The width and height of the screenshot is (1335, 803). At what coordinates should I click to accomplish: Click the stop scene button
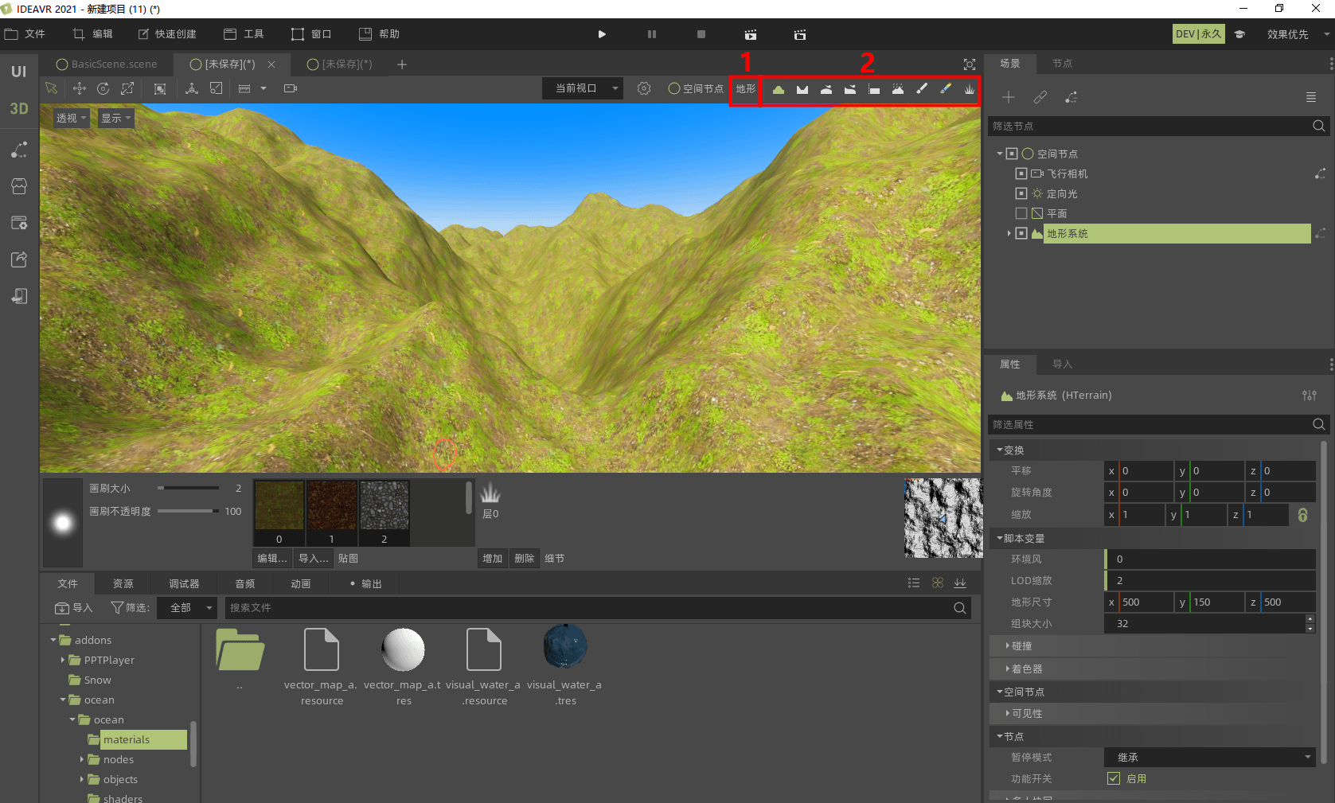point(701,34)
